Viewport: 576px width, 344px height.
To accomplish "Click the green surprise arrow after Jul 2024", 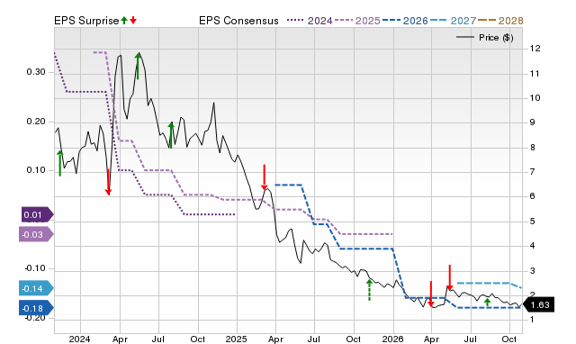I will 171,135.
